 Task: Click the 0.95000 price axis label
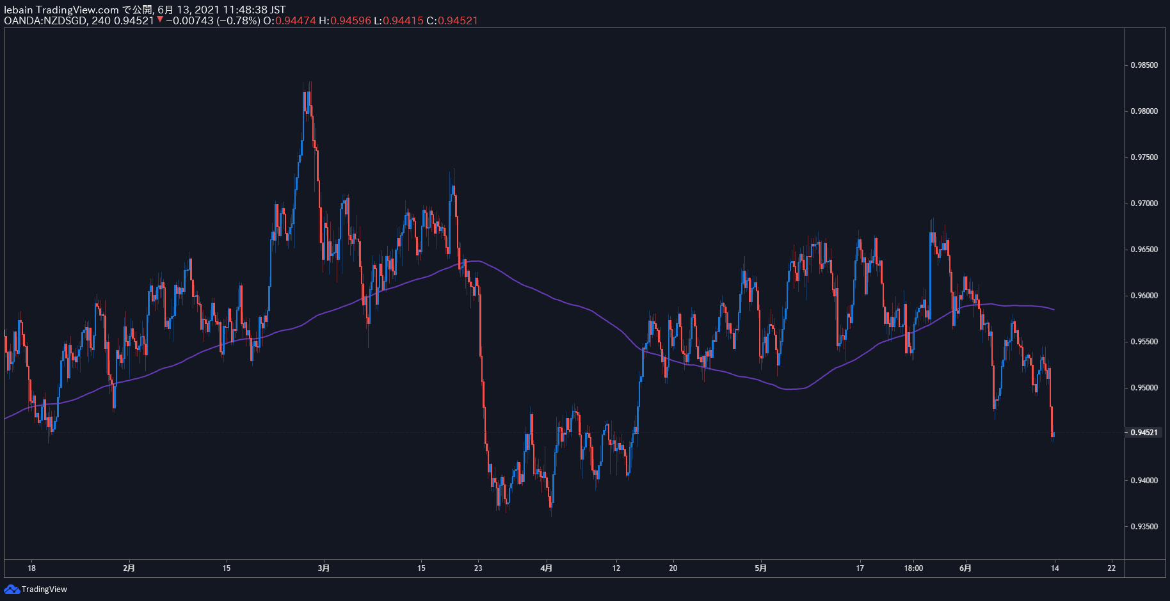1144,388
